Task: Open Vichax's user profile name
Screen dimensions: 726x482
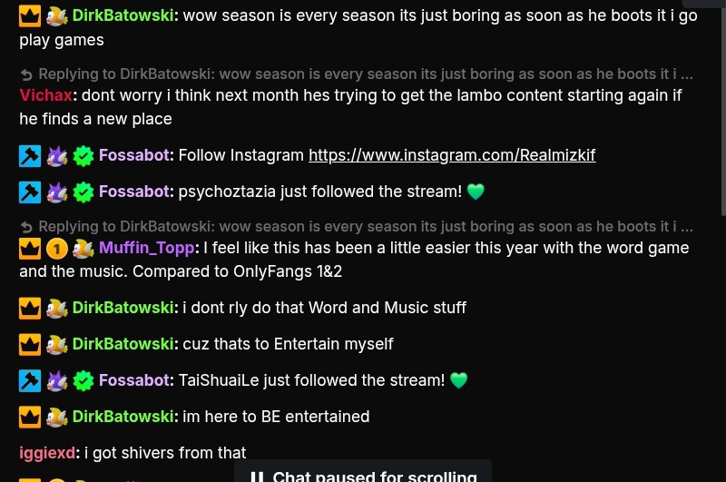Action: click(x=45, y=95)
